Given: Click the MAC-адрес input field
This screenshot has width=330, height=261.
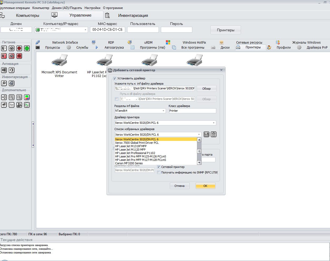Looking at the screenshot, I should coord(107,30).
